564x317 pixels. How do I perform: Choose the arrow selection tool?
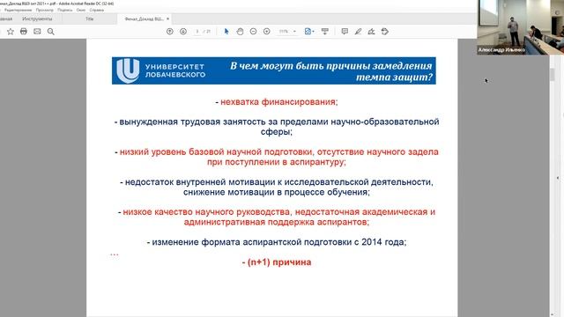pos(226,32)
